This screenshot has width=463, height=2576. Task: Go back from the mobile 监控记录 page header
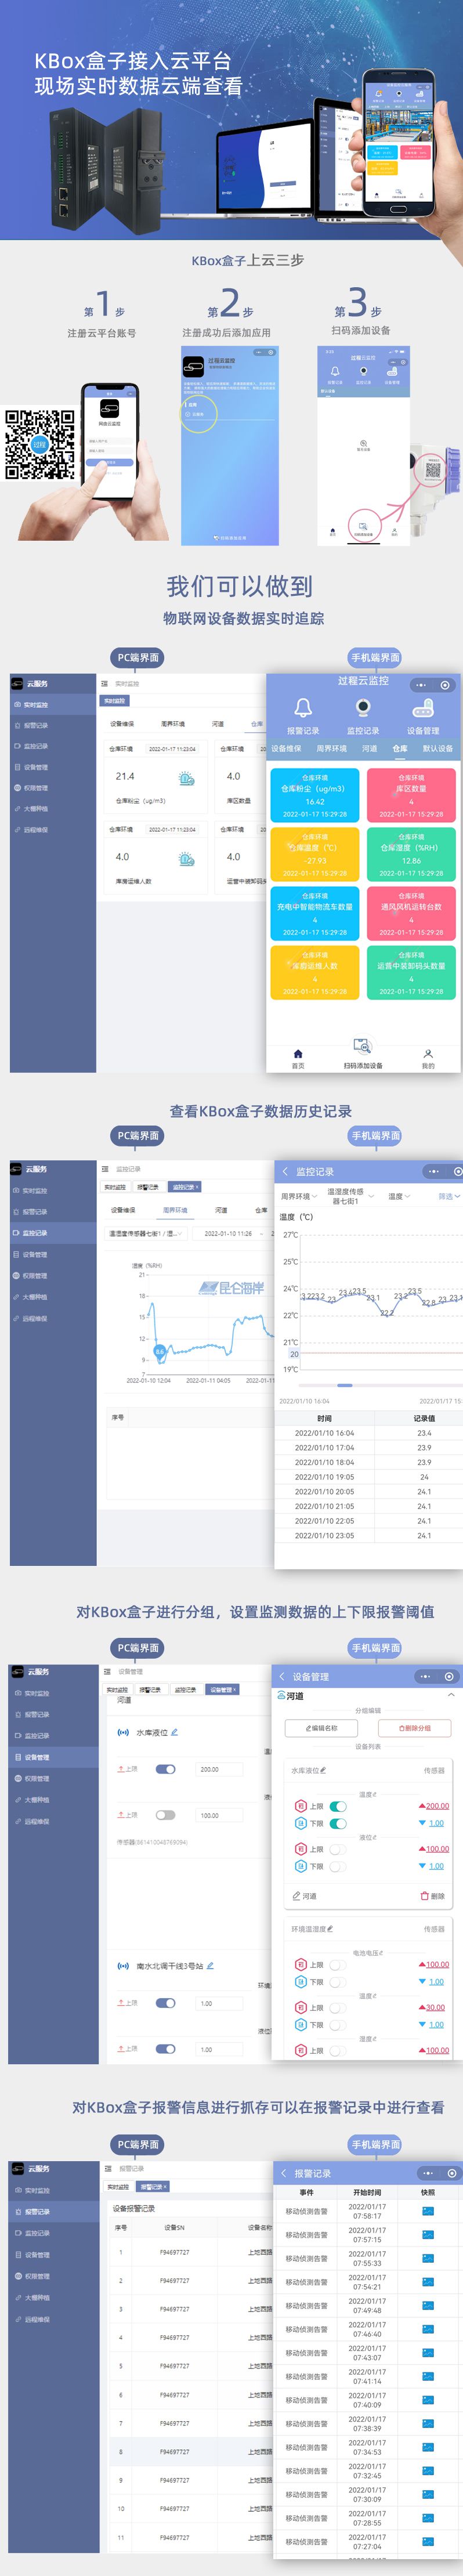(x=285, y=1171)
